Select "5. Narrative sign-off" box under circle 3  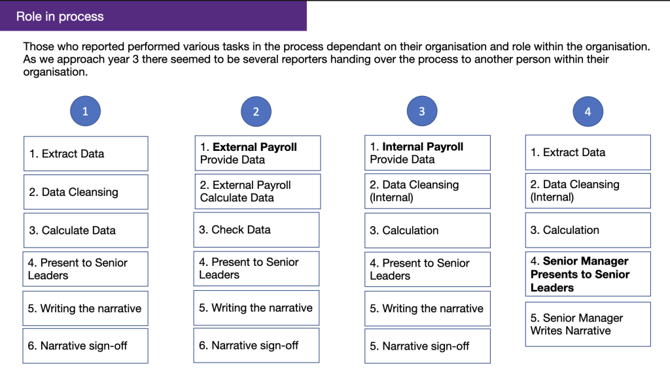click(x=427, y=346)
